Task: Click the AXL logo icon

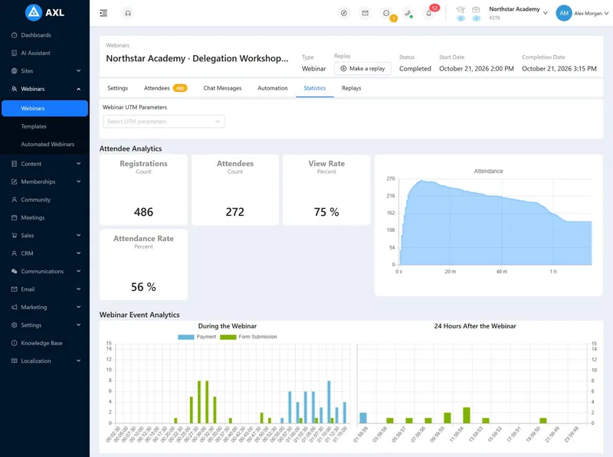Action: [x=34, y=12]
